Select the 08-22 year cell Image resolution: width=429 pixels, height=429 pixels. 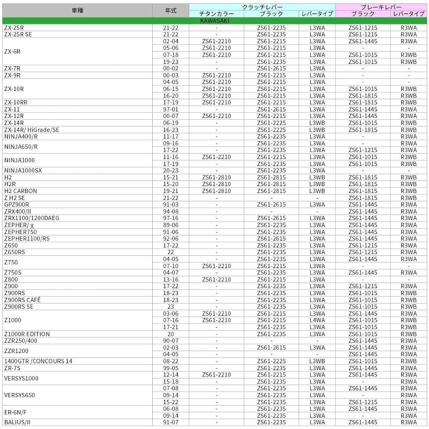(171, 361)
